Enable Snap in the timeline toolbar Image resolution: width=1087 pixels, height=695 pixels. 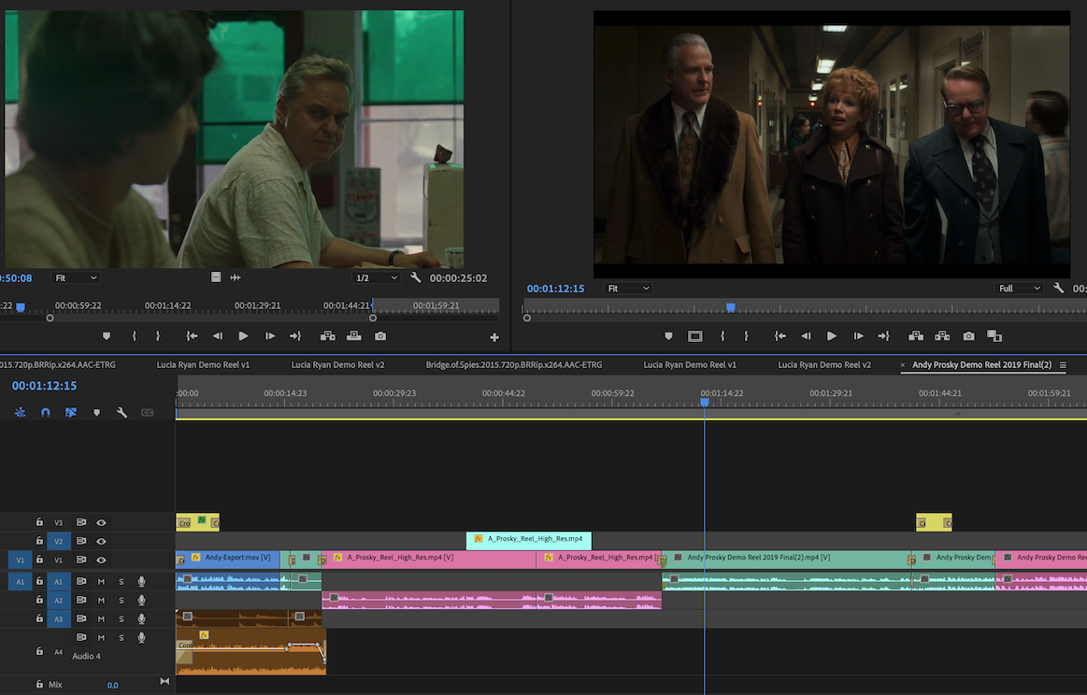pyautogui.click(x=45, y=411)
